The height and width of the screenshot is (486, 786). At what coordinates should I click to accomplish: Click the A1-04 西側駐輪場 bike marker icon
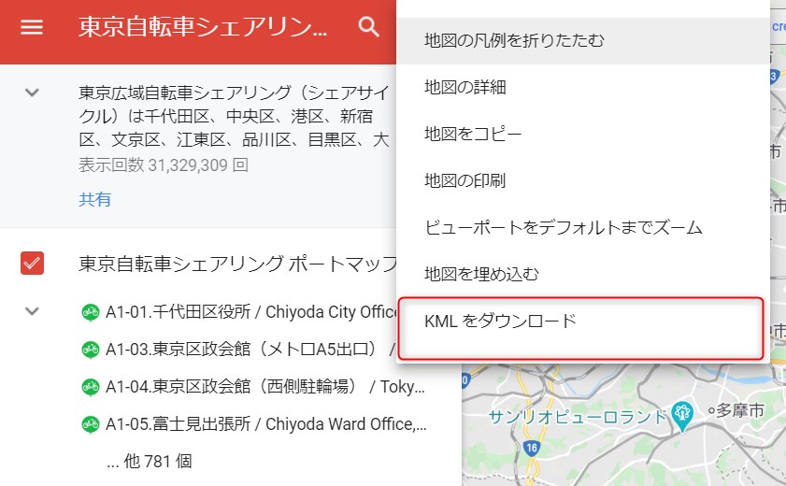click(91, 387)
